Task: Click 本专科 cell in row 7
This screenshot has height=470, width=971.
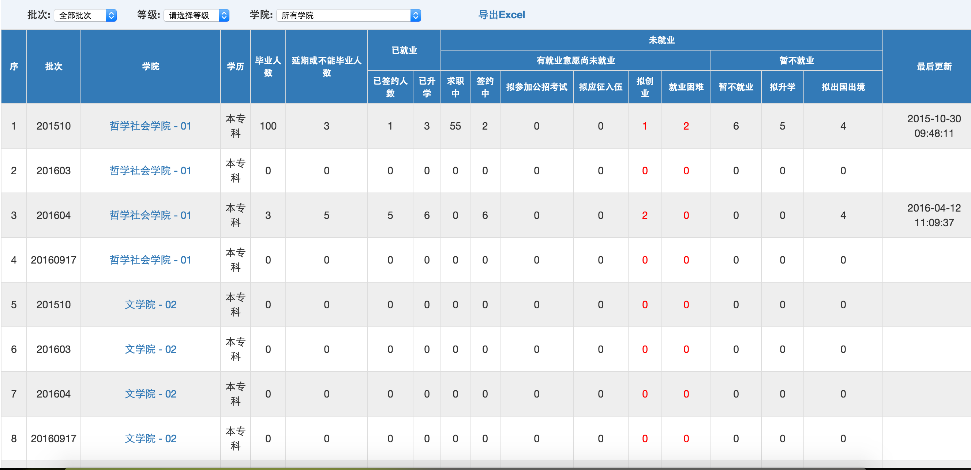Action: (x=236, y=394)
